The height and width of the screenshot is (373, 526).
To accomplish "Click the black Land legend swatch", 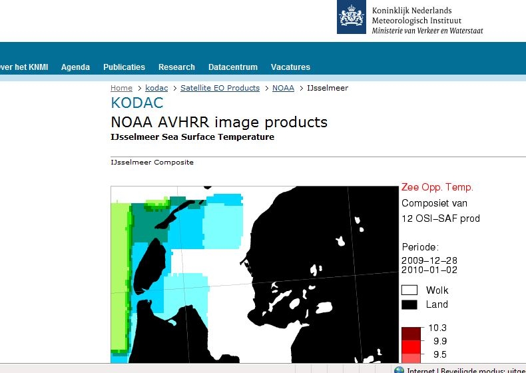I will click(x=409, y=304).
